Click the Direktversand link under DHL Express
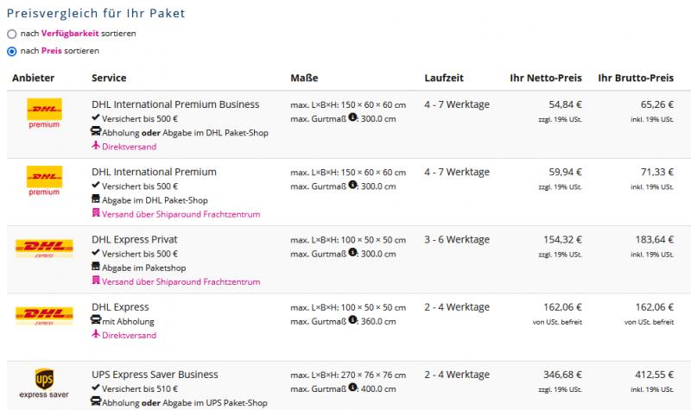The height and width of the screenshot is (410, 691). click(x=130, y=335)
